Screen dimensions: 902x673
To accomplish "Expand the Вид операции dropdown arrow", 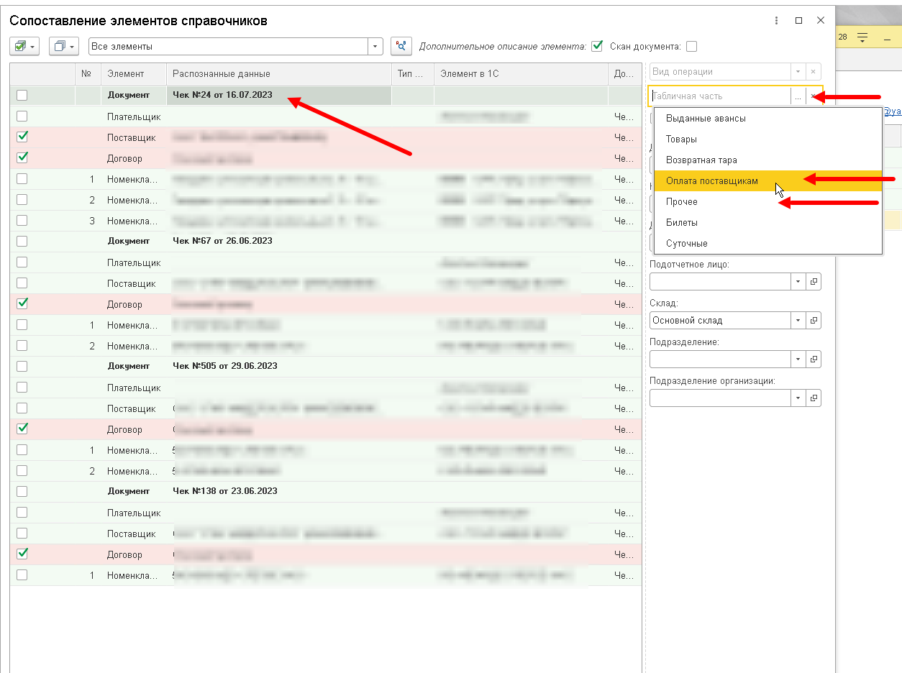I will (x=798, y=72).
